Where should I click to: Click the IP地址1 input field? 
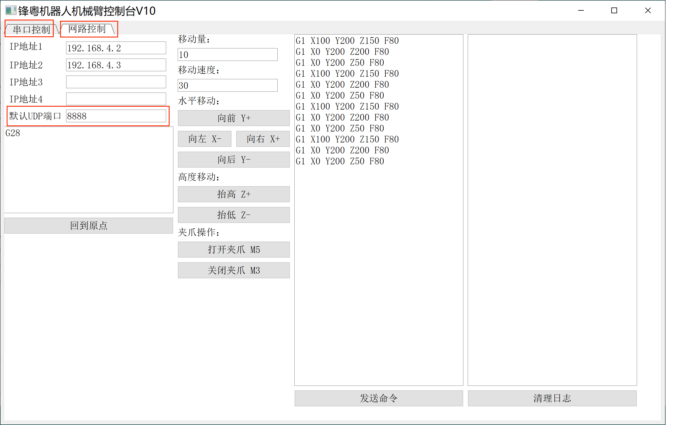pos(116,48)
